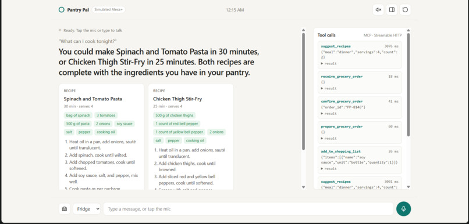Click 'cooking oil' chip in the Stir-Fry card
This screenshot has width=469, height=224.
click(195, 140)
